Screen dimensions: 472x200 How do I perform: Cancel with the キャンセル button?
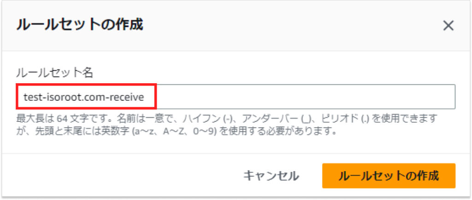pos(271,176)
